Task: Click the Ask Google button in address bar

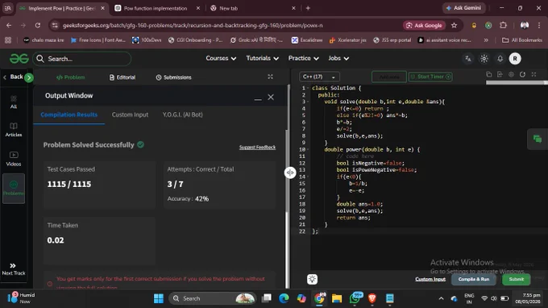Action: point(424,25)
